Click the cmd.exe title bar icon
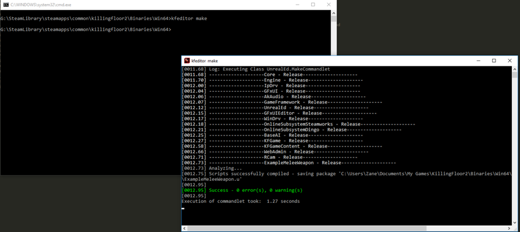Viewport: 520px width, 232px height. [x=6, y=5]
